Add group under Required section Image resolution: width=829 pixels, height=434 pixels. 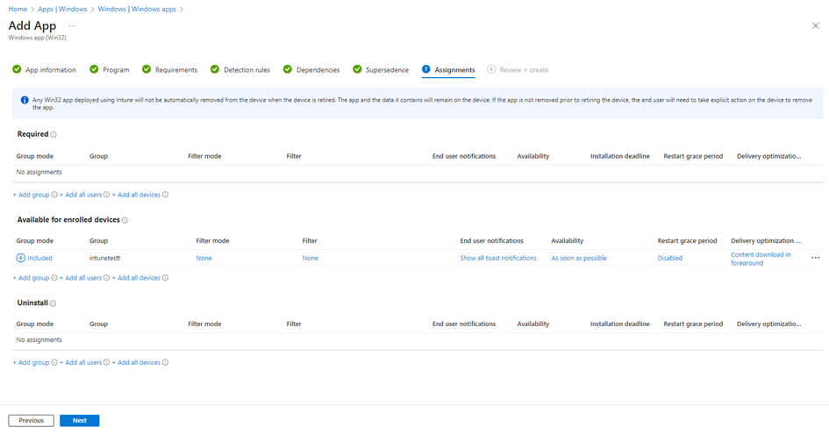point(31,195)
